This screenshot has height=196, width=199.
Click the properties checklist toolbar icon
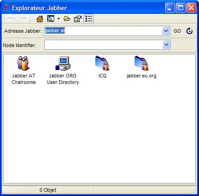coord(78,19)
